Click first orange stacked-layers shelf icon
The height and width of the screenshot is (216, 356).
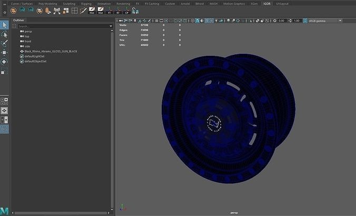13,11
